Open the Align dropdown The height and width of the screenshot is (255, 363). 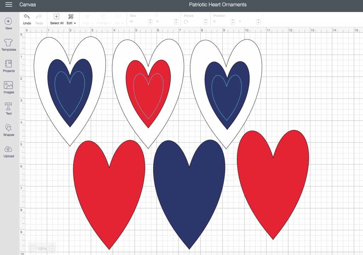click(x=88, y=19)
